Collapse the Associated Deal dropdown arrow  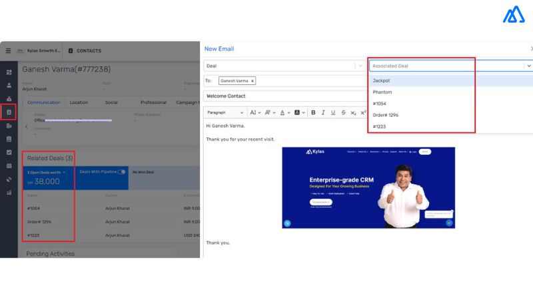(x=529, y=66)
